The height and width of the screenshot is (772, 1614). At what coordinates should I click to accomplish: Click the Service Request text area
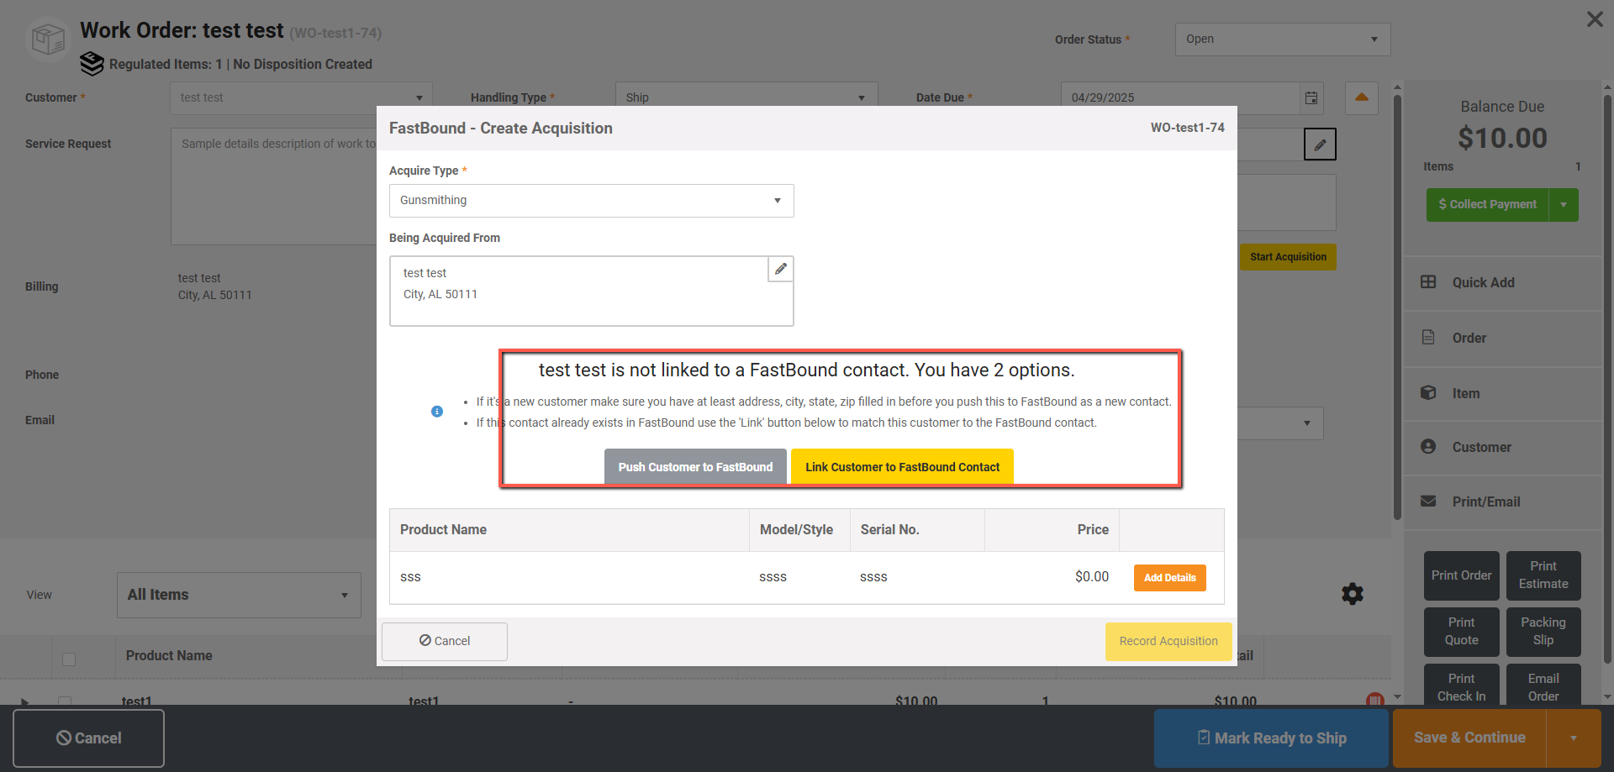pos(274,186)
